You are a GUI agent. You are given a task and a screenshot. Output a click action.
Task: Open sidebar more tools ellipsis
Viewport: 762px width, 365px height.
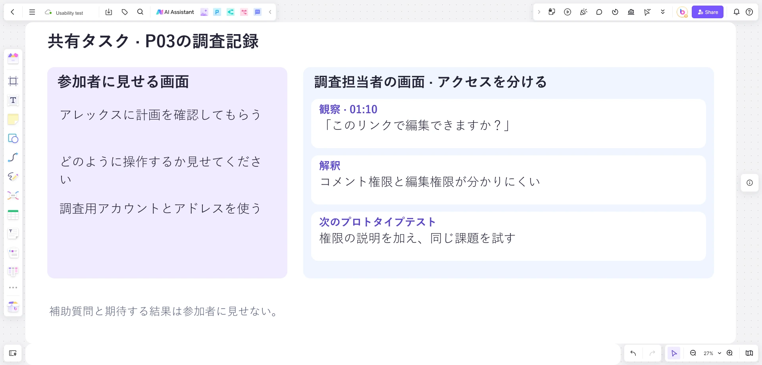point(13,288)
